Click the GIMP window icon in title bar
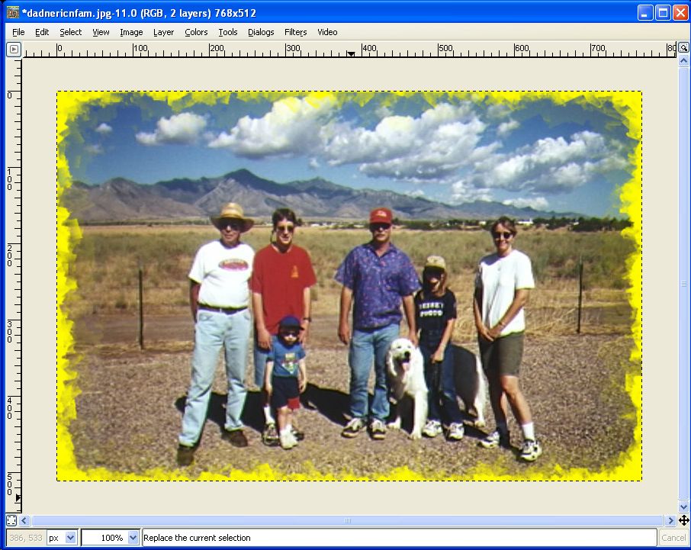This screenshot has height=550, width=691. (13, 13)
